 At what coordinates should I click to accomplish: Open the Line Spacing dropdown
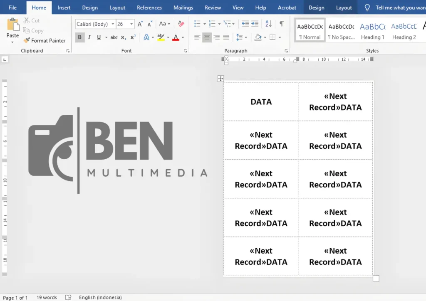point(241,37)
